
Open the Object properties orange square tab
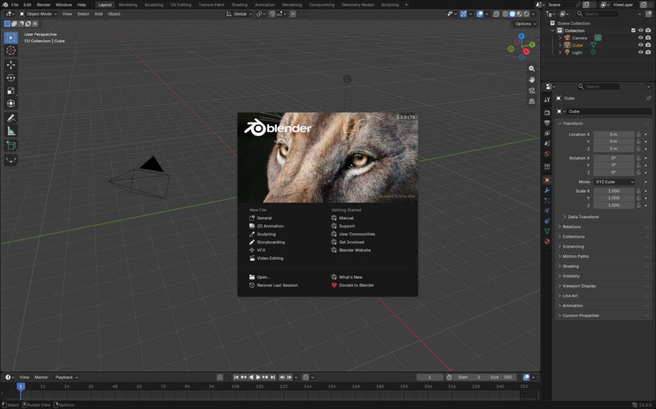[547, 180]
